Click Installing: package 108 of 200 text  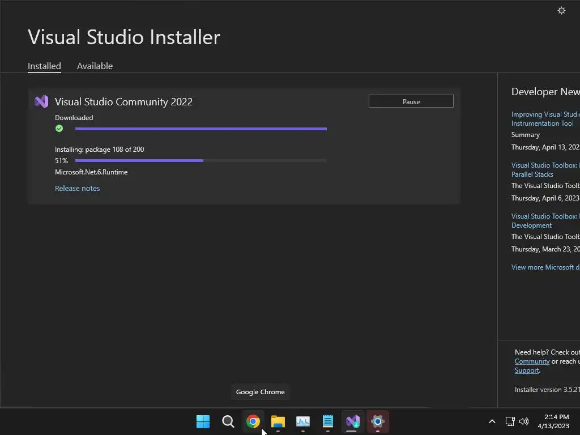point(100,150)
